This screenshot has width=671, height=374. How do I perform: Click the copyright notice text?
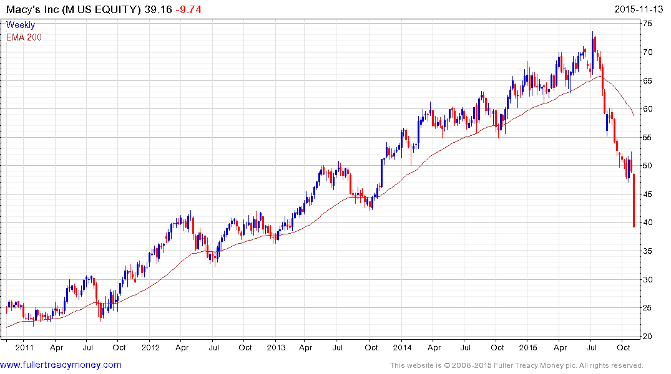pos(517,365)
